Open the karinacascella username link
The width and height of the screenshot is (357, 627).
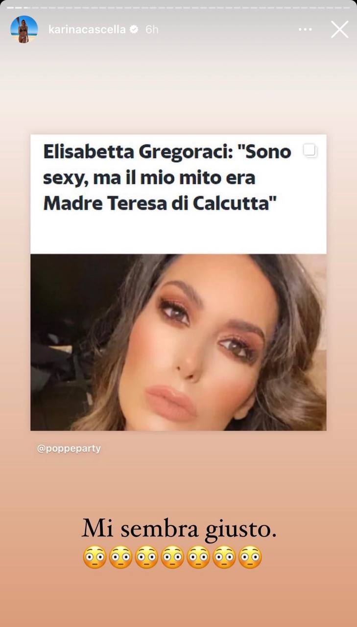(x=87, y=29)
